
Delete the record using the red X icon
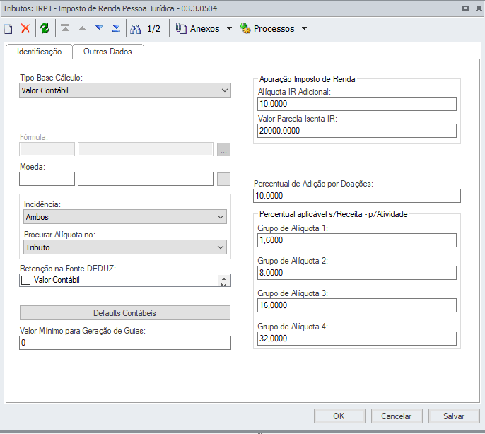point(25,28)
